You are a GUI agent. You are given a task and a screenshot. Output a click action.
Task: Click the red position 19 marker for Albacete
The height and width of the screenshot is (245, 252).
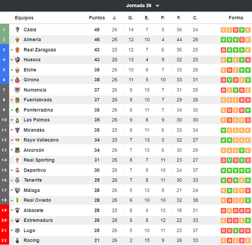coord(5,210)
